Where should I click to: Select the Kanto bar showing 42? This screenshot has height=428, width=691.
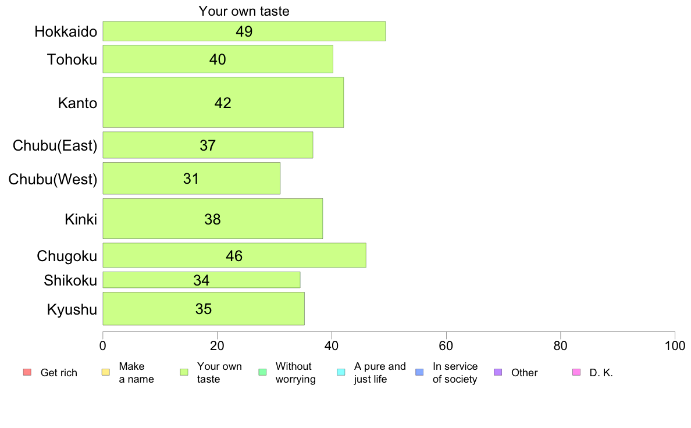(223, 103)
